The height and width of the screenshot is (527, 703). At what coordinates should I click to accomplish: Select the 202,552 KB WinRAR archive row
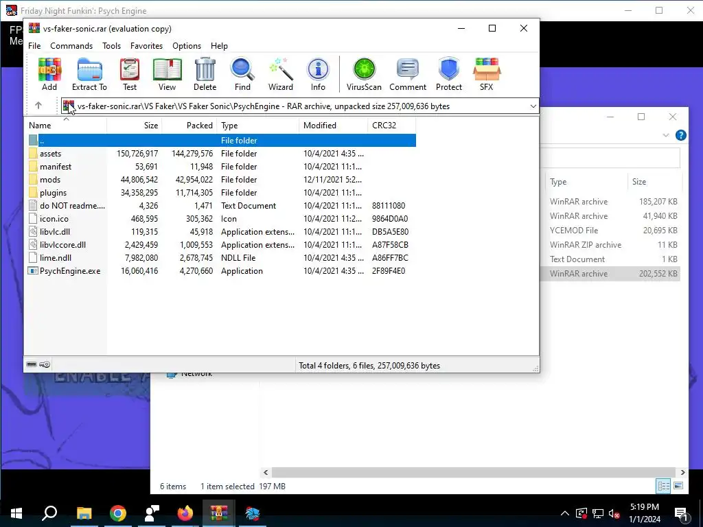[x=610, y=273]
